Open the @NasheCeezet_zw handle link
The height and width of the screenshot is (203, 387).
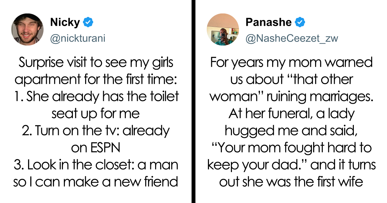(x=292, y=39)
